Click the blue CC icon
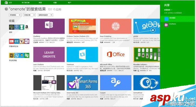Image resolution: width=196 pixels, height=107 pixels. click(x=16, y=41)
